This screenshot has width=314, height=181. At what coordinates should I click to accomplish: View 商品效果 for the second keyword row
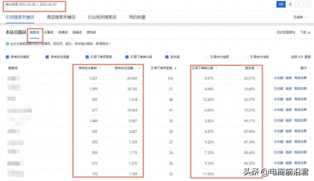(x=301, y=89)
